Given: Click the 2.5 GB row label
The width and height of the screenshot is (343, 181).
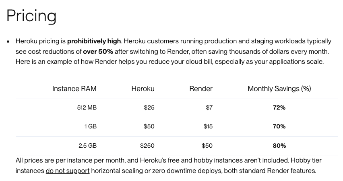Looking at the screenshot, I should (x=87, y=146).
